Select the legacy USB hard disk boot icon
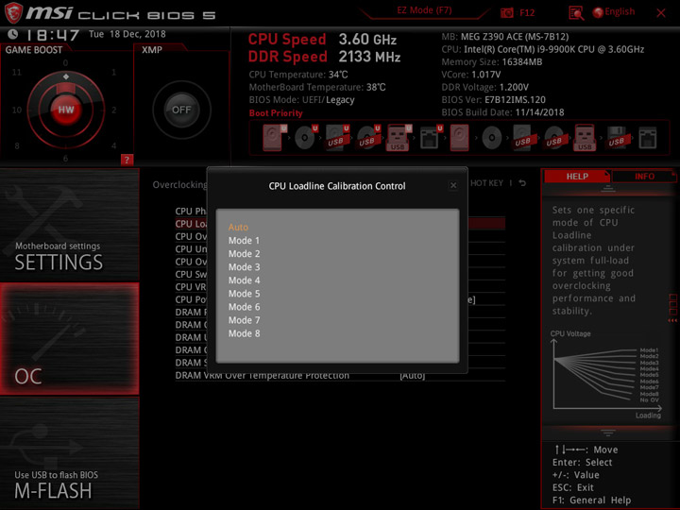680x510 pixels. (522, 138)
